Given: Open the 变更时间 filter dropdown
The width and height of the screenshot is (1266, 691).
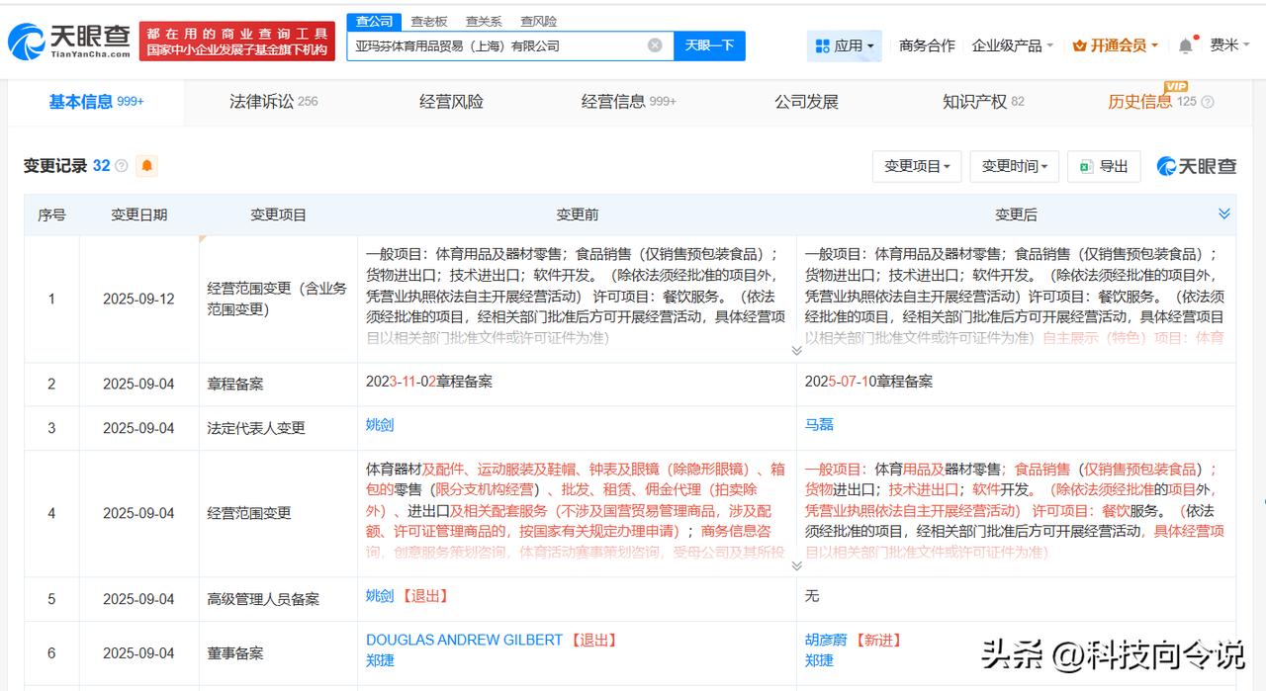Looking at the screenshot, I should point(1015,166).
